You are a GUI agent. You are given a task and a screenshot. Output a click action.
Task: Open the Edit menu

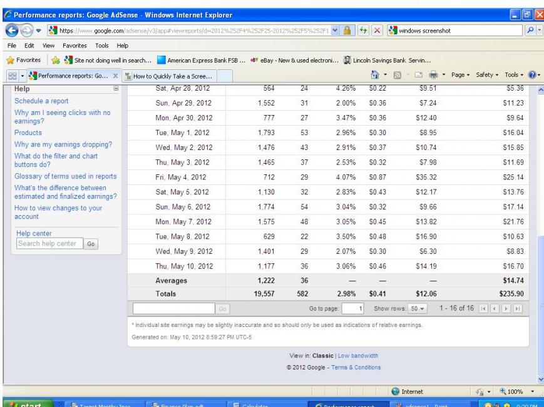[29, 46]
